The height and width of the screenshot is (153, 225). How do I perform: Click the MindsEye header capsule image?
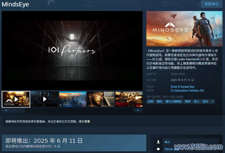pos(184,29)
